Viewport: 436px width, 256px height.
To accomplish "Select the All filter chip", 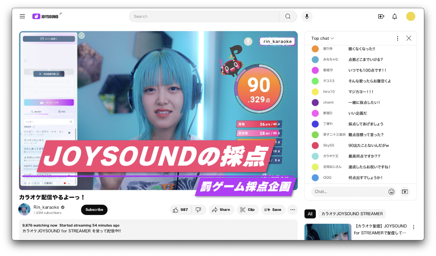I will 310,214.
